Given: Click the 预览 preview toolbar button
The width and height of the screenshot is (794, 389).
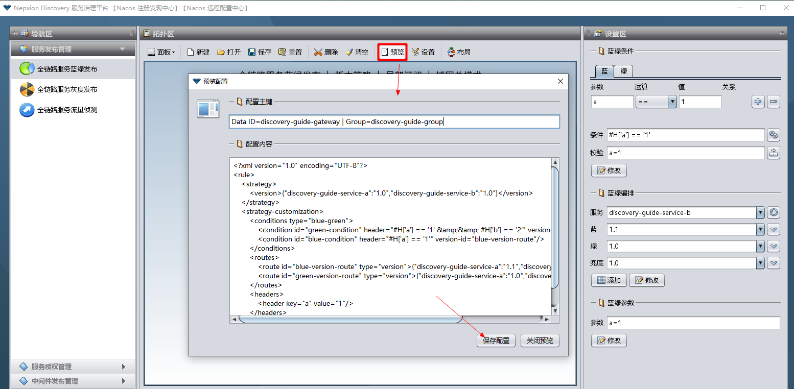Looking at the screenshot, I should click(x=392, y=52).
